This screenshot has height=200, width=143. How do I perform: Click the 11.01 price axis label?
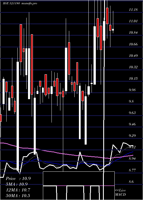133,21
